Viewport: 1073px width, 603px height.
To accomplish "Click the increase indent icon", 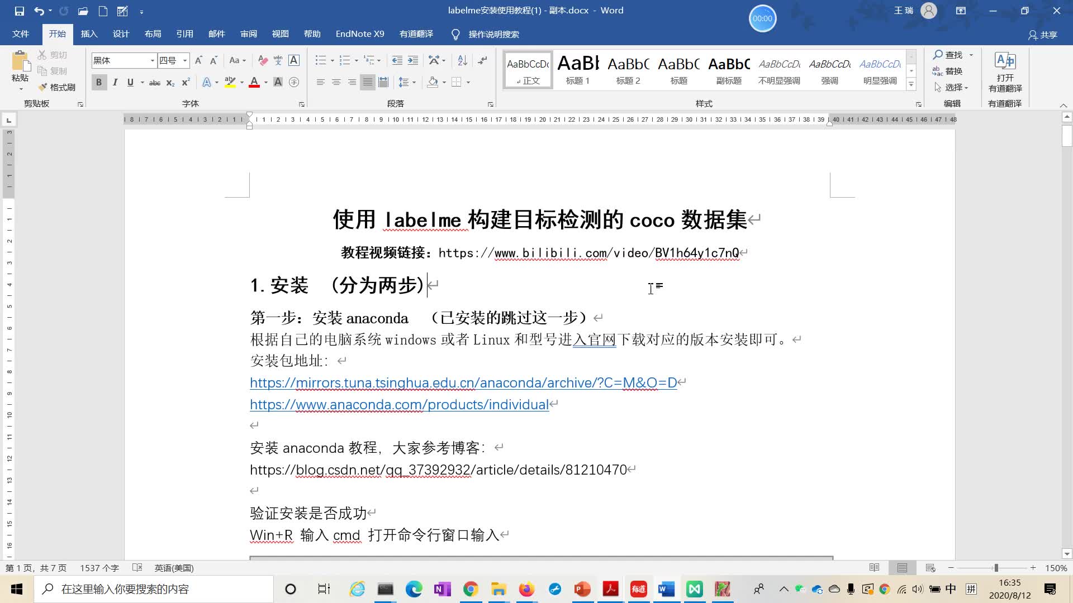I will 413,60.
